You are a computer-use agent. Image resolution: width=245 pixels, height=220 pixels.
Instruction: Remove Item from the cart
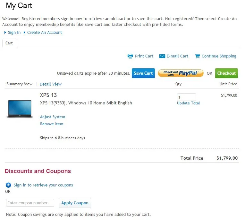point(52,124)
